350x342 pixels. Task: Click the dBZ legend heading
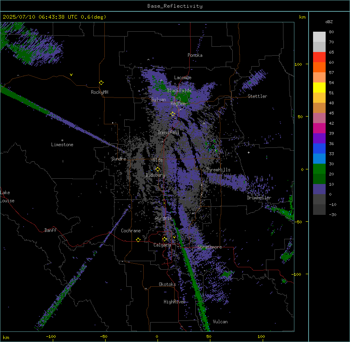pos(329,22)
